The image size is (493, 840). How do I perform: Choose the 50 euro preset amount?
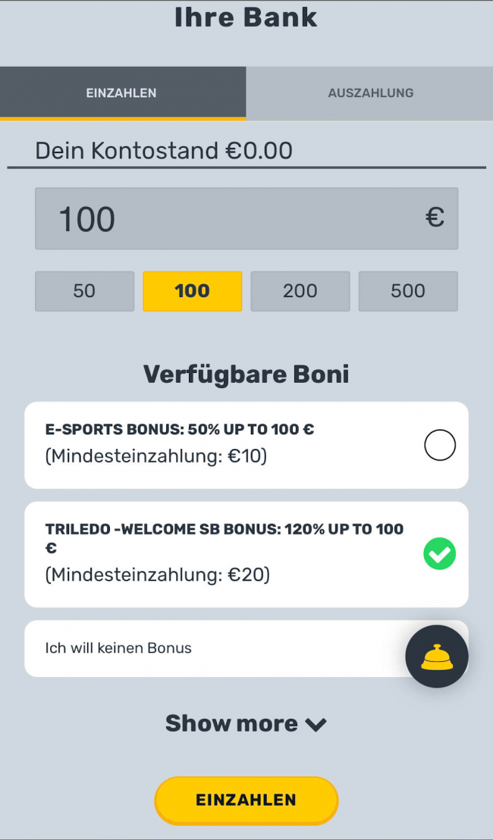84,291
